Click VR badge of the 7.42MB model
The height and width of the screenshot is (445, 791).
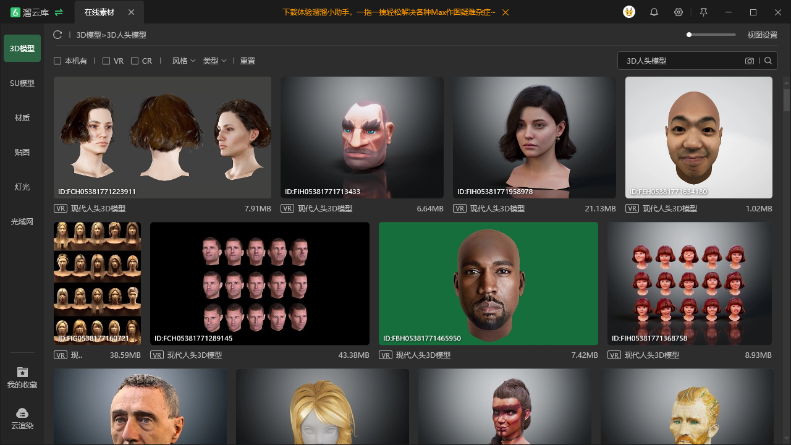(x=386, y=355)
